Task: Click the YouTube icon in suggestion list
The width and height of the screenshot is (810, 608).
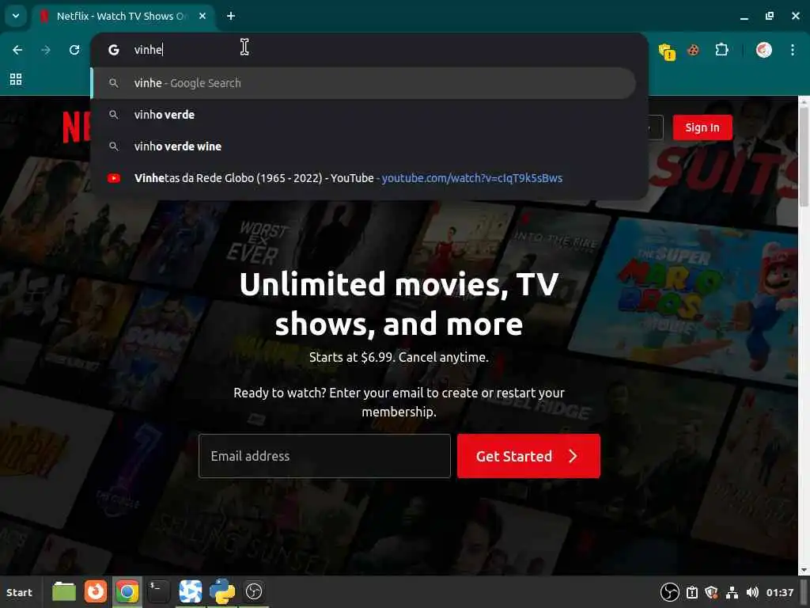Action: (114, 178)
